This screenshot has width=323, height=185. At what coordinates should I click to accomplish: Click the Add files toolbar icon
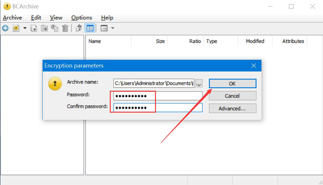(x=34, y=28)
